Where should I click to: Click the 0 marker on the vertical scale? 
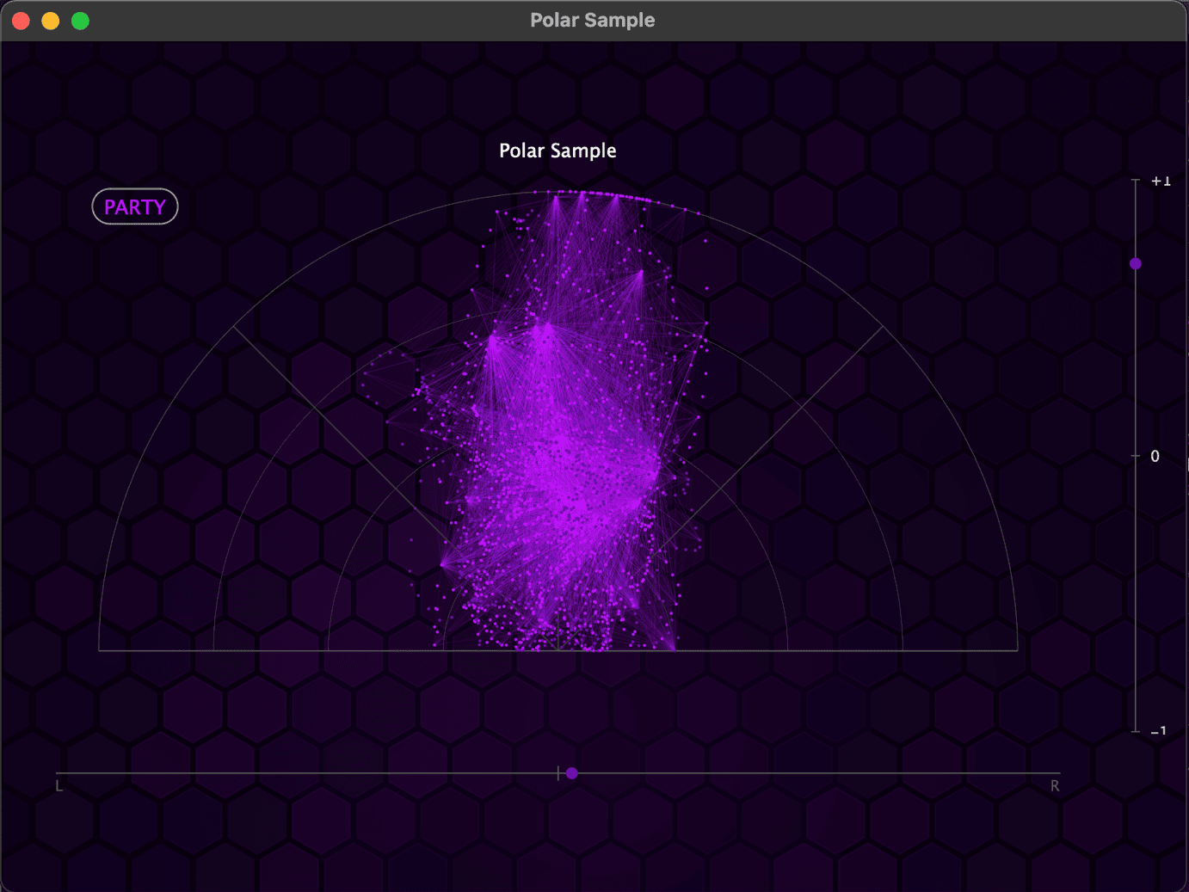point(1155,455)
